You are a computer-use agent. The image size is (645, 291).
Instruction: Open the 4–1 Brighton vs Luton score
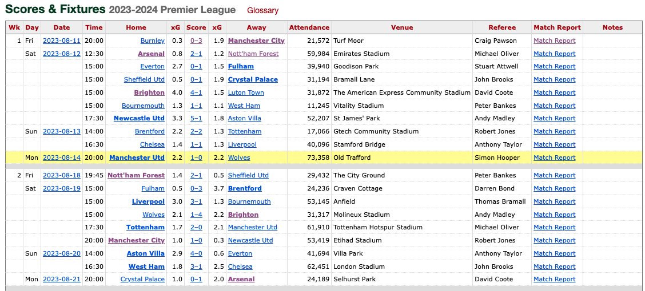click(196, 93)
